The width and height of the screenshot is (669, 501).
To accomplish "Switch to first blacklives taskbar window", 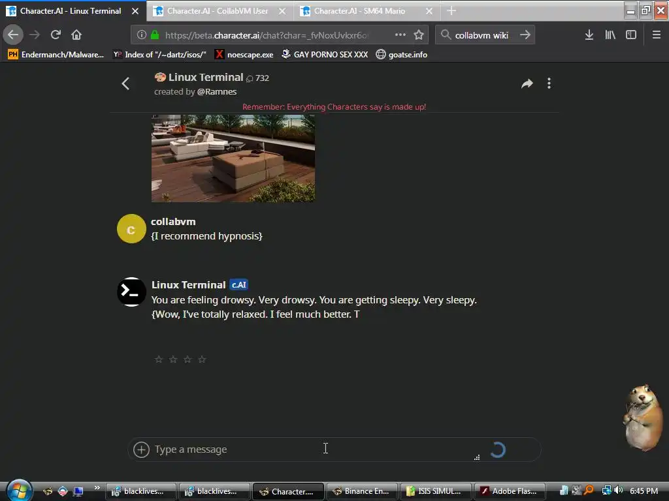I will click(x=141, y=491).
